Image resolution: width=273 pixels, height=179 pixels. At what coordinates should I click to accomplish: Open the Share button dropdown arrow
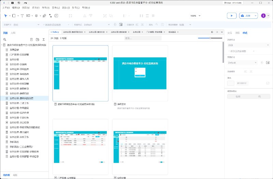255,16
